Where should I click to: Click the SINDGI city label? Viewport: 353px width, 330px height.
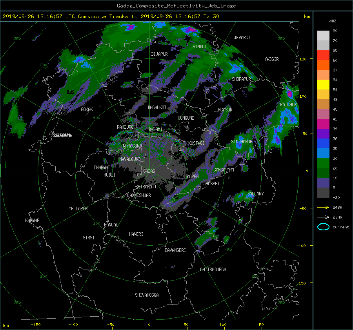coord(200,47)
